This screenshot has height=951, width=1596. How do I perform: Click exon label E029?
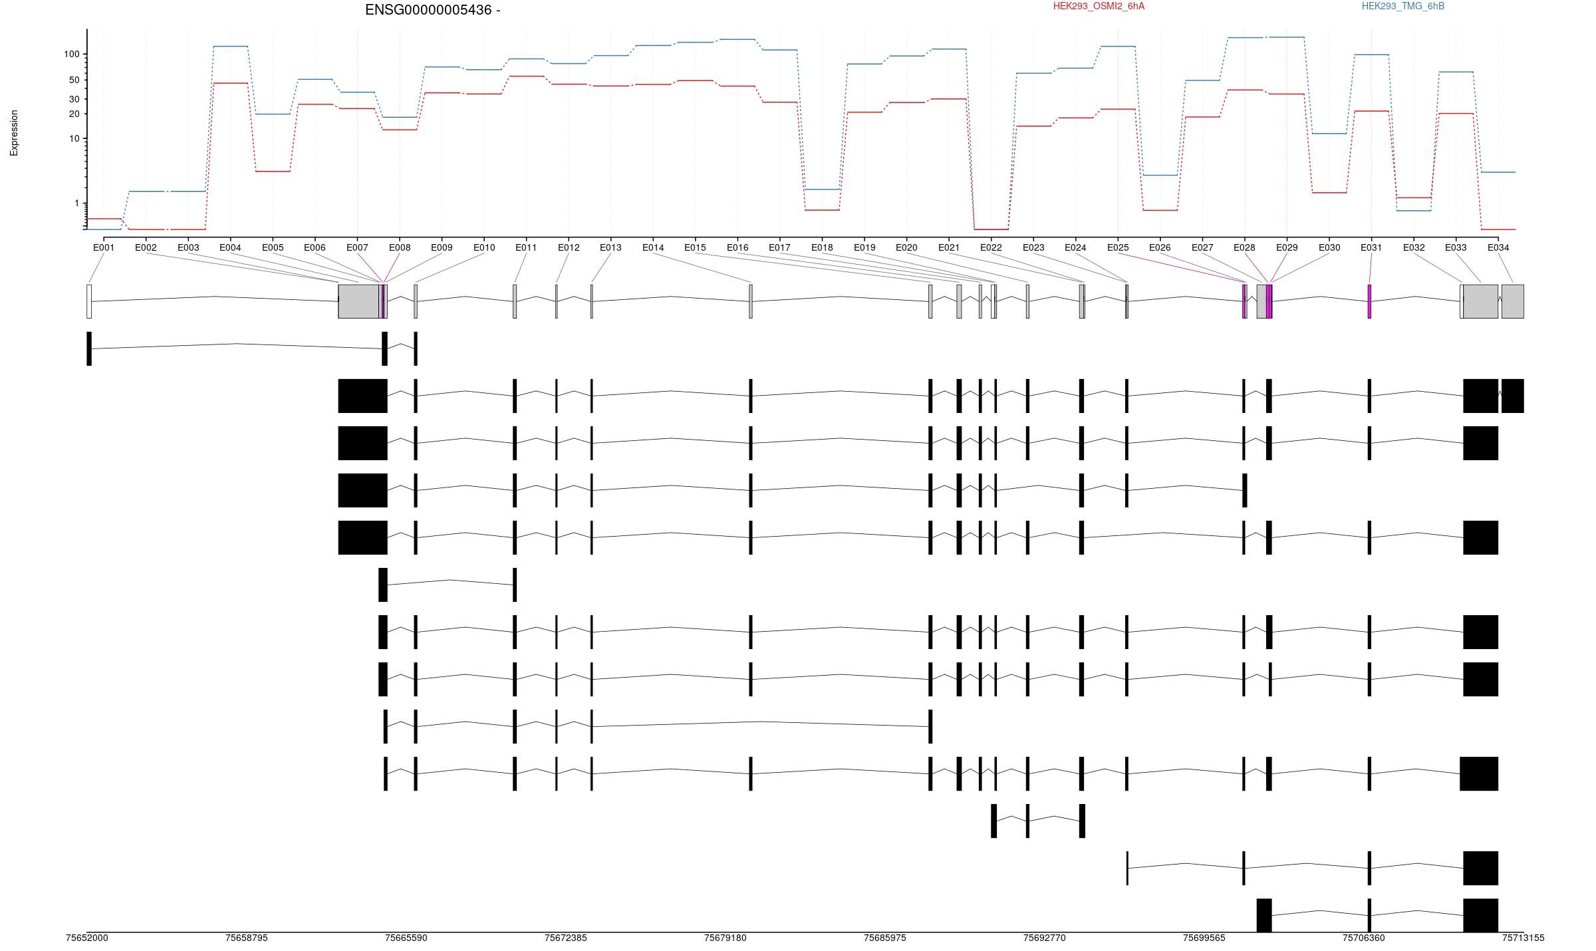click(1287, 247)
